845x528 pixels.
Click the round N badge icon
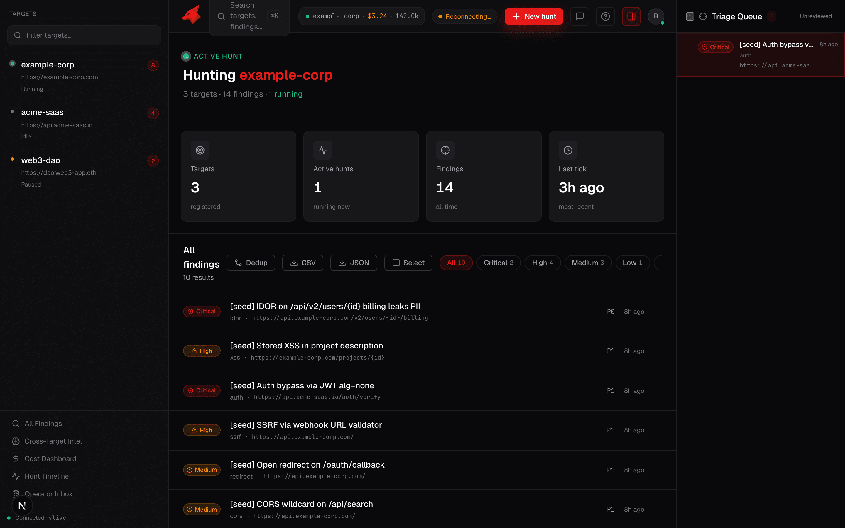(x=22, y=506)
